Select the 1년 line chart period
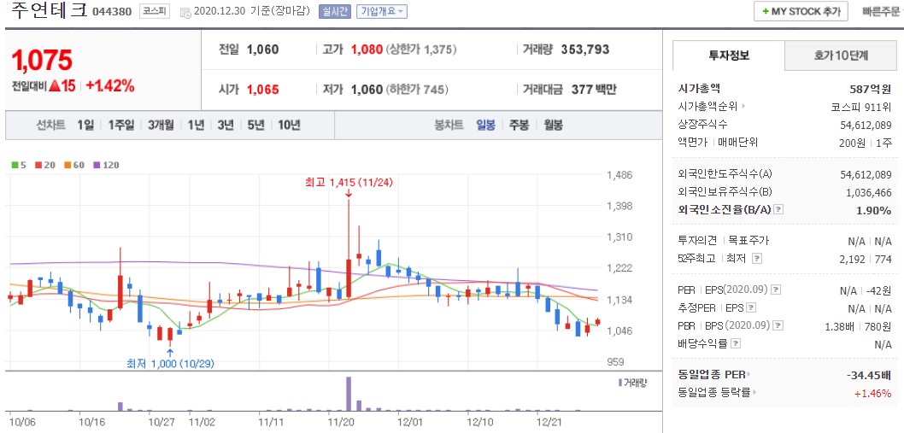 196,125
